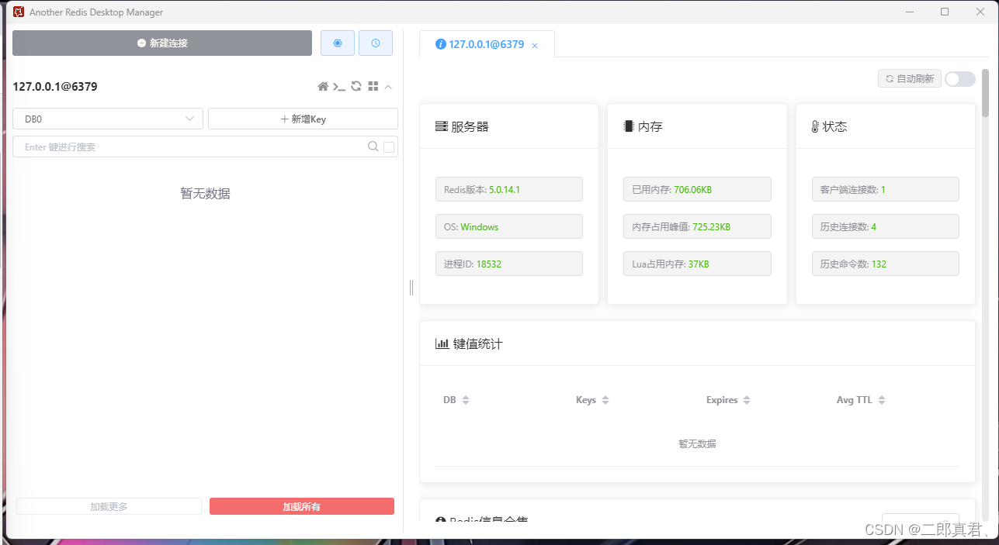Click the home icon for 127.0.0.1@6379 connection
This screenshot has height=545, width=999.
(323, 87)
